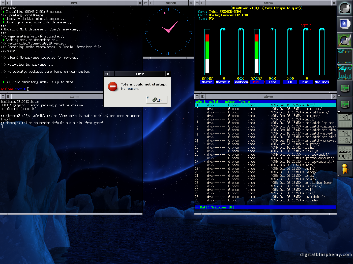This screenshot has height=264, width=353.
Task: Select the =.bugtraq/ mailbox row
Action: pos(265,144)
